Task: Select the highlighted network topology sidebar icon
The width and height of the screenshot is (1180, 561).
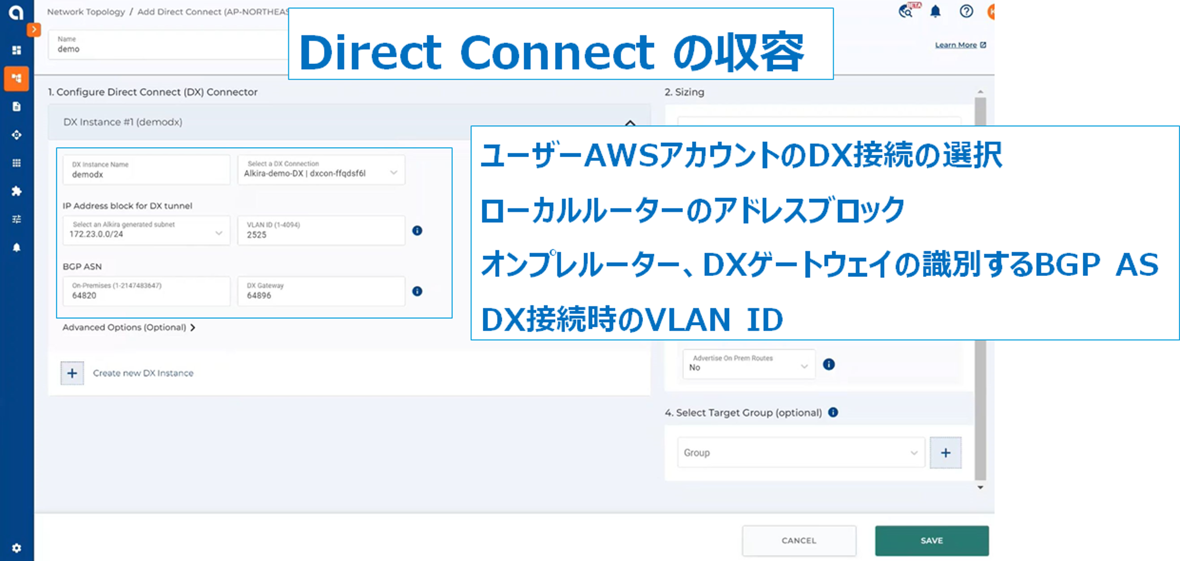Action: click(x=16, y=78)
